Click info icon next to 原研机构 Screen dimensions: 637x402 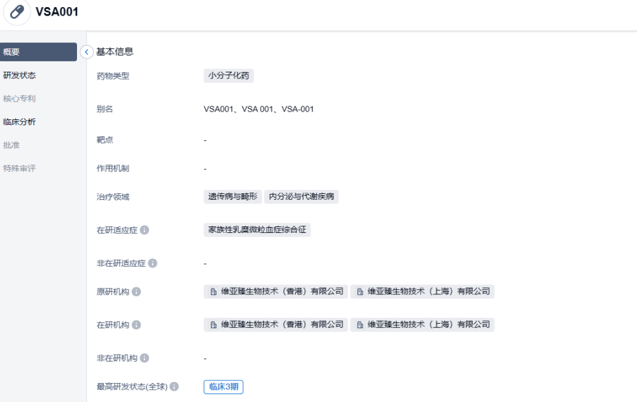pos(136,292)
